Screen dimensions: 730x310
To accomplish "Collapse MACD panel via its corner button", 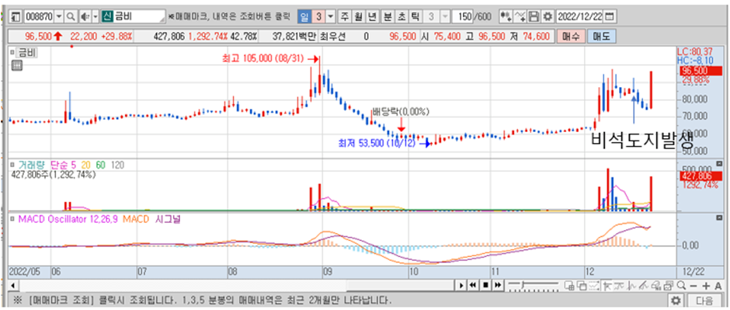I will coord(719,217).
